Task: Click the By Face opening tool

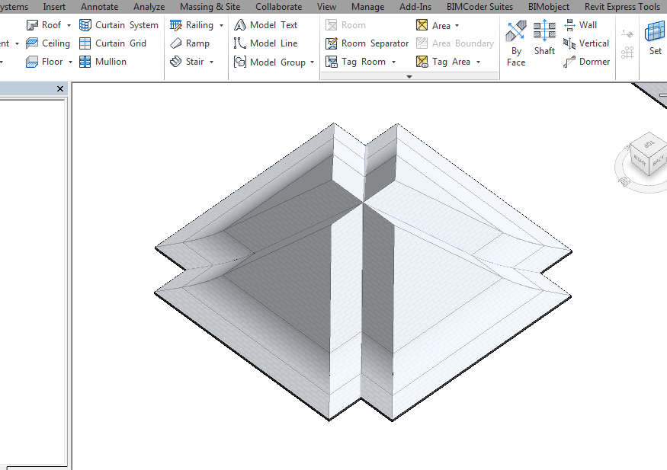Action: click(516, 43)
